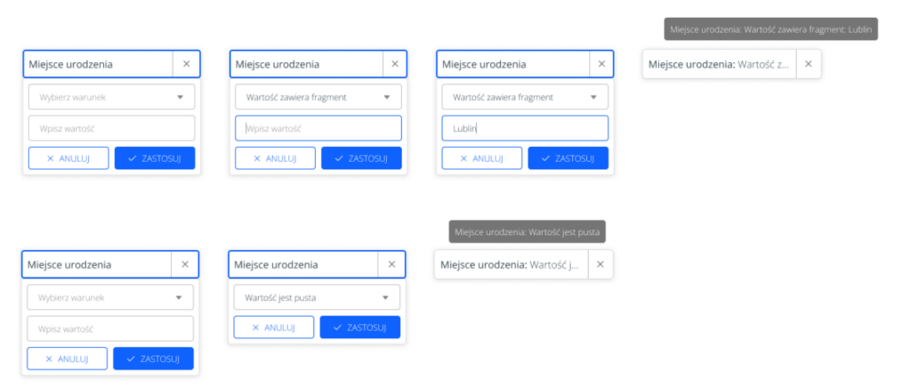Screen dimensions: 911x388
Task: Click the tooltip 'Miejsce urodzenia: Wartość jest pusta'
Action: (x=528, y=233)
